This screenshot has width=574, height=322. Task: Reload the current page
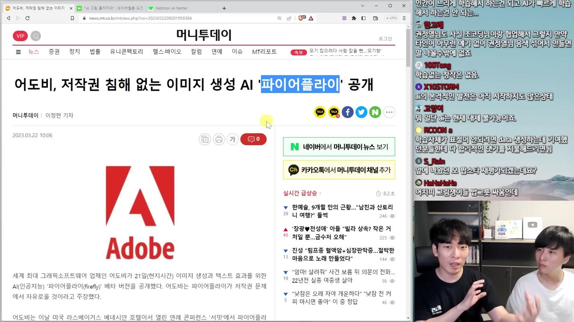click(28, 18)
